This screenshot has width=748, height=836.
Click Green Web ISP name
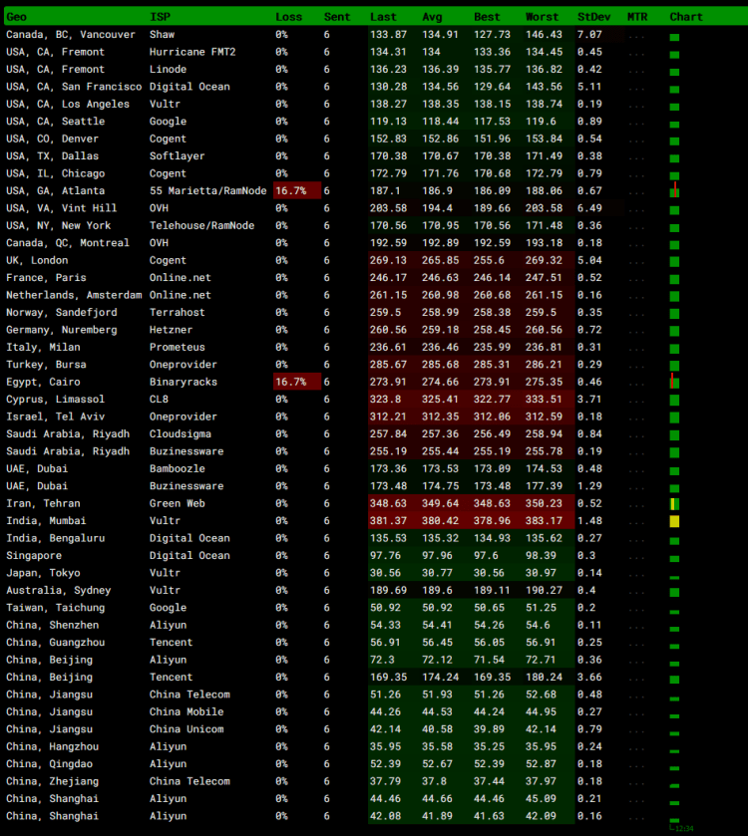(x=178, y=503)
